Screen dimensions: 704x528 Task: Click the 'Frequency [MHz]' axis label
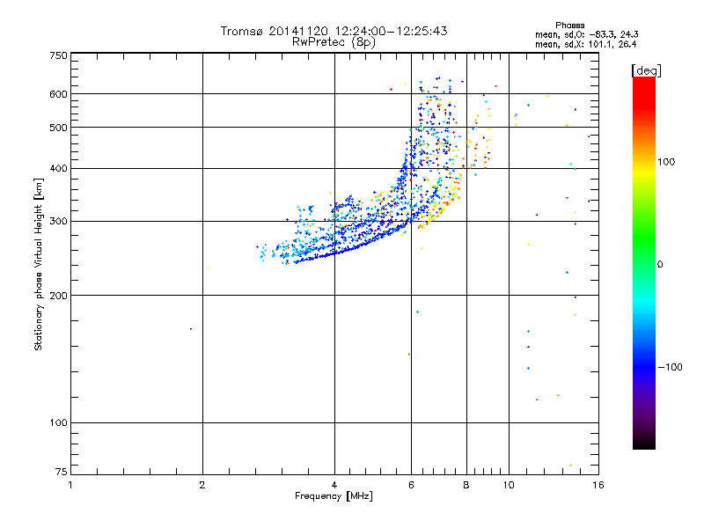[334, 495]
